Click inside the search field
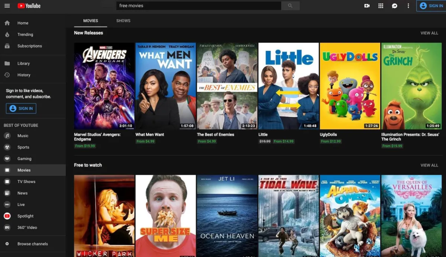 click(196, 6)
